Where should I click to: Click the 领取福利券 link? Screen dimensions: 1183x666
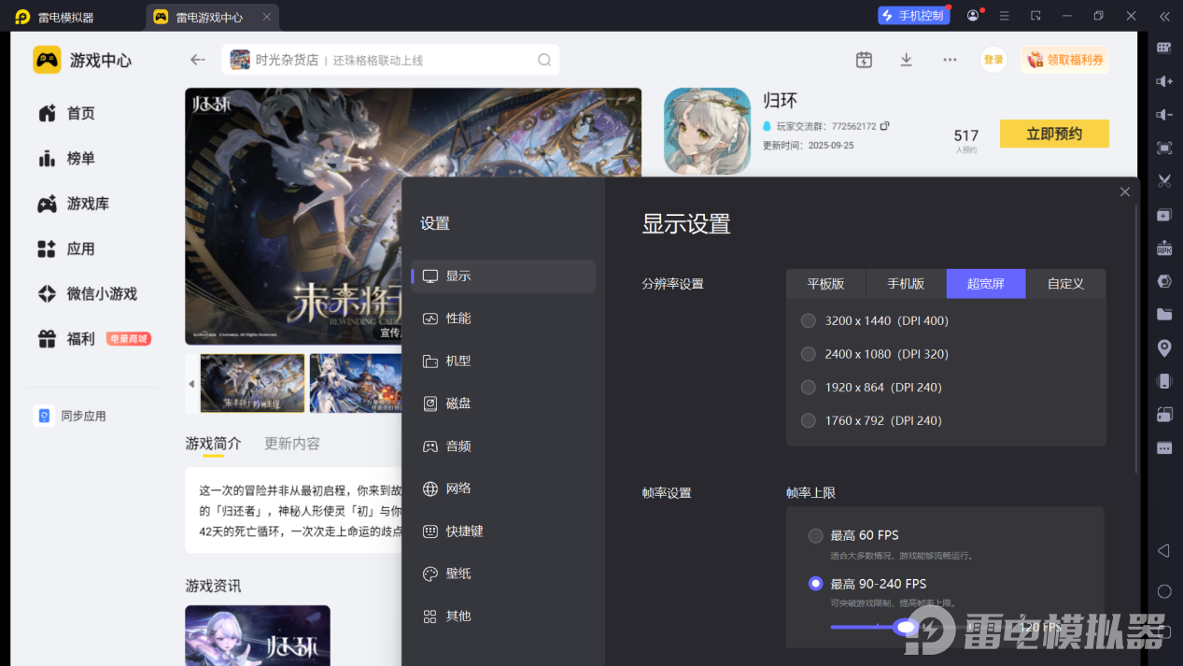pyautogui.click(x=1064, y=59)
